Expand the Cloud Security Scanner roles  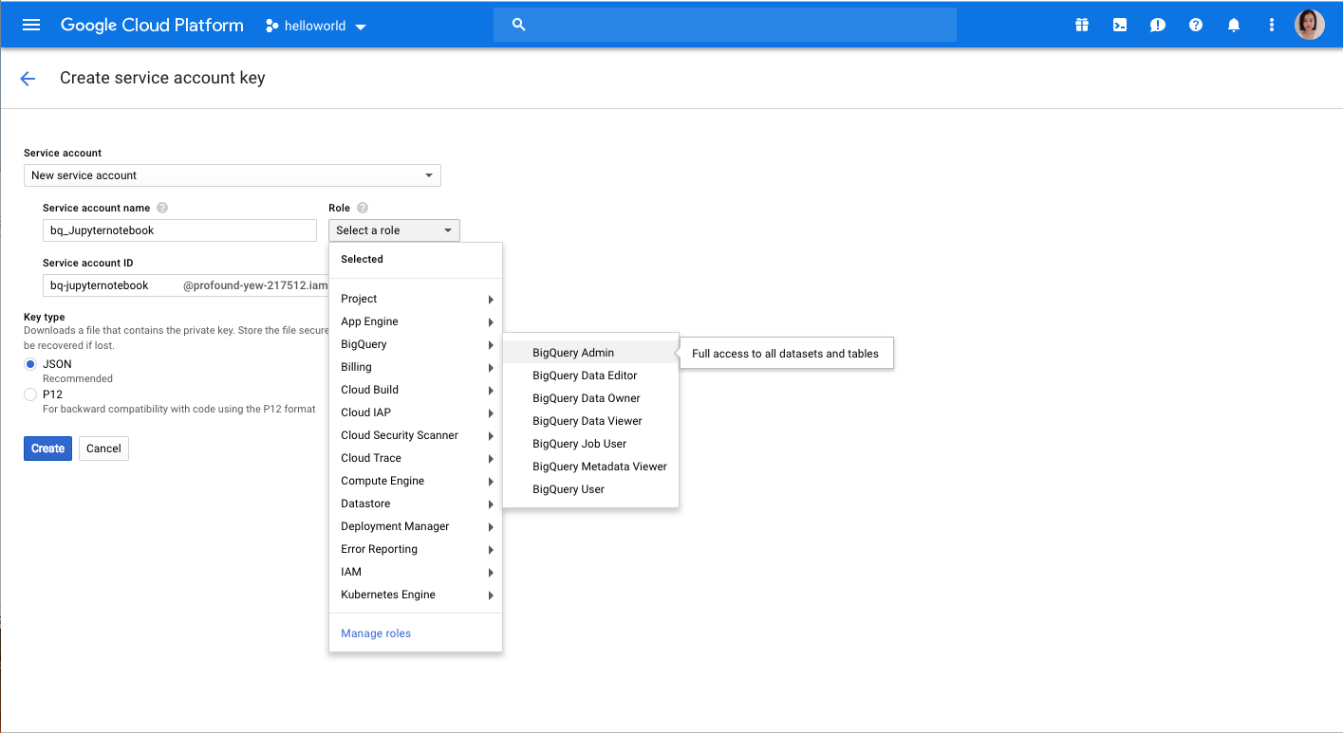(x=416, y=435)
